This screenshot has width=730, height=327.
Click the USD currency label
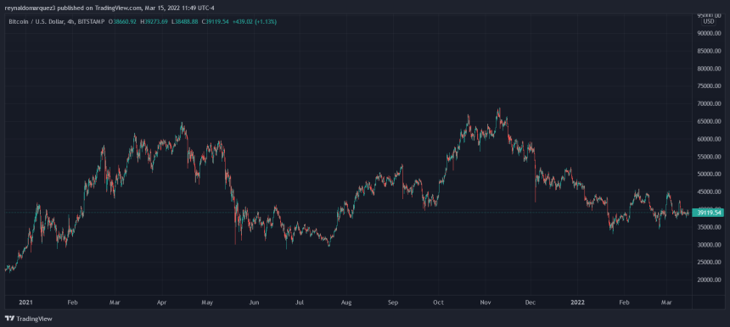click(709, 21)
